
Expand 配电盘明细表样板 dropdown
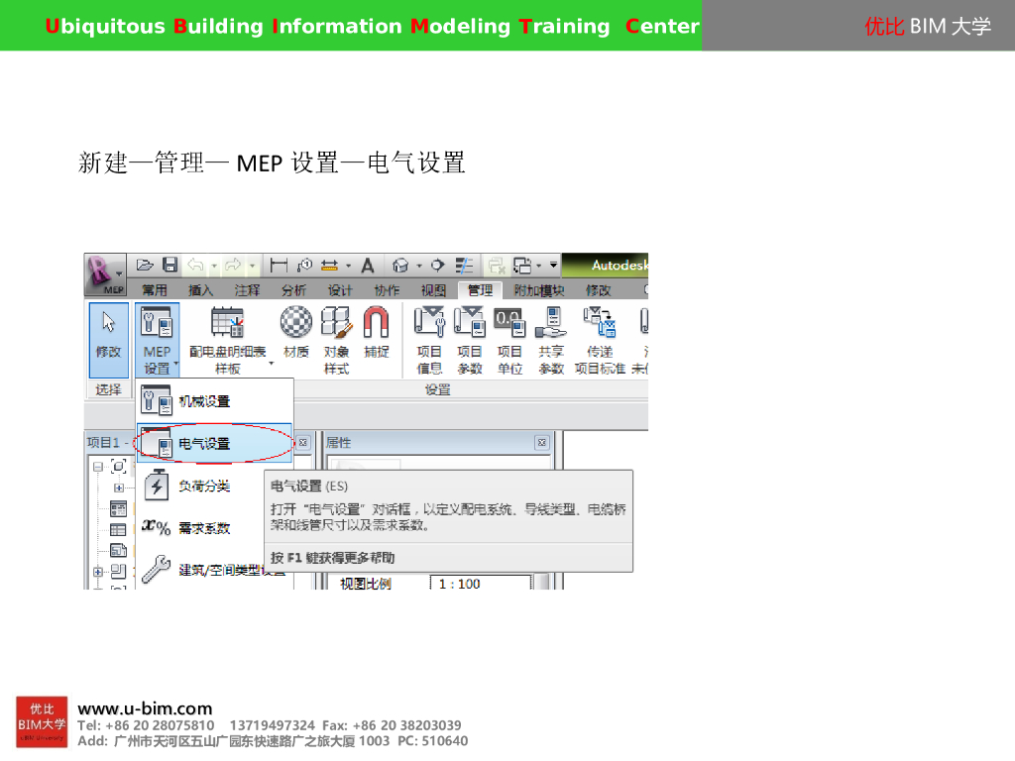click(x=271, y=364)
